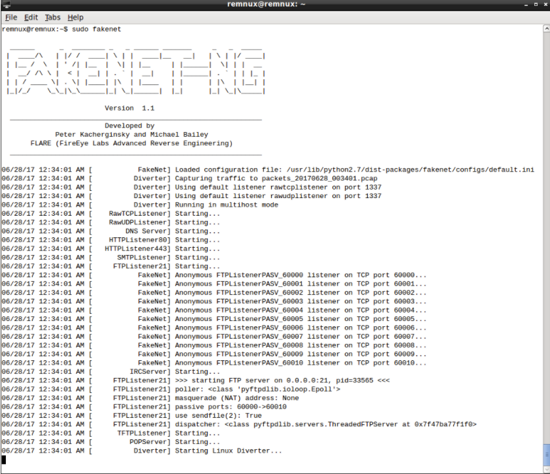Image resolution: width=550 pixels, height=474 pixels.
Task: Close the remnux terminal window
Action: point(545,5)
